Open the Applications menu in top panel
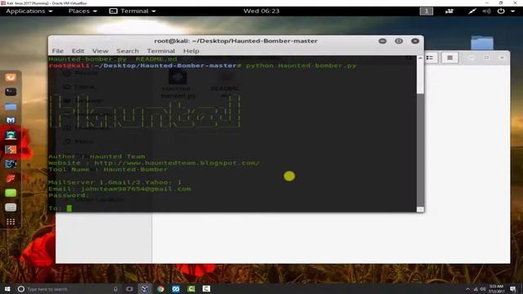The image size is (523, 294). tap(29, 11)
